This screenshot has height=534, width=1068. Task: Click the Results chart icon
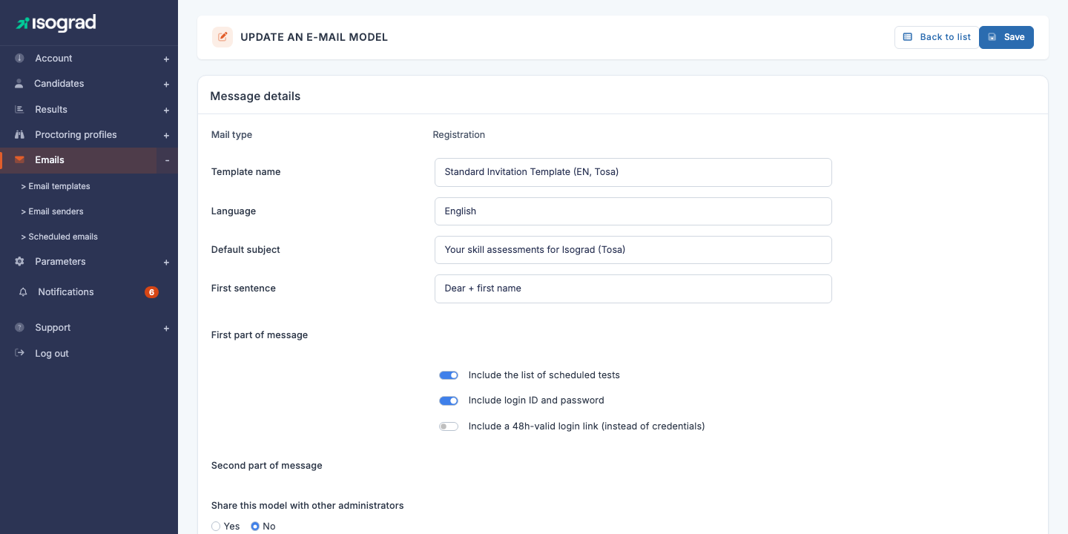click(19, 109)
